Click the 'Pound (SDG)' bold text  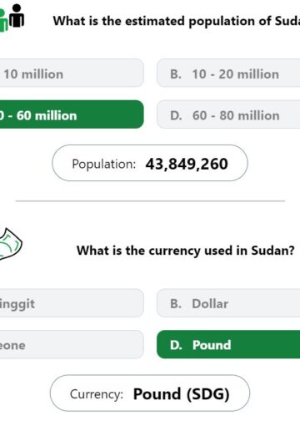tap(182, 394)
